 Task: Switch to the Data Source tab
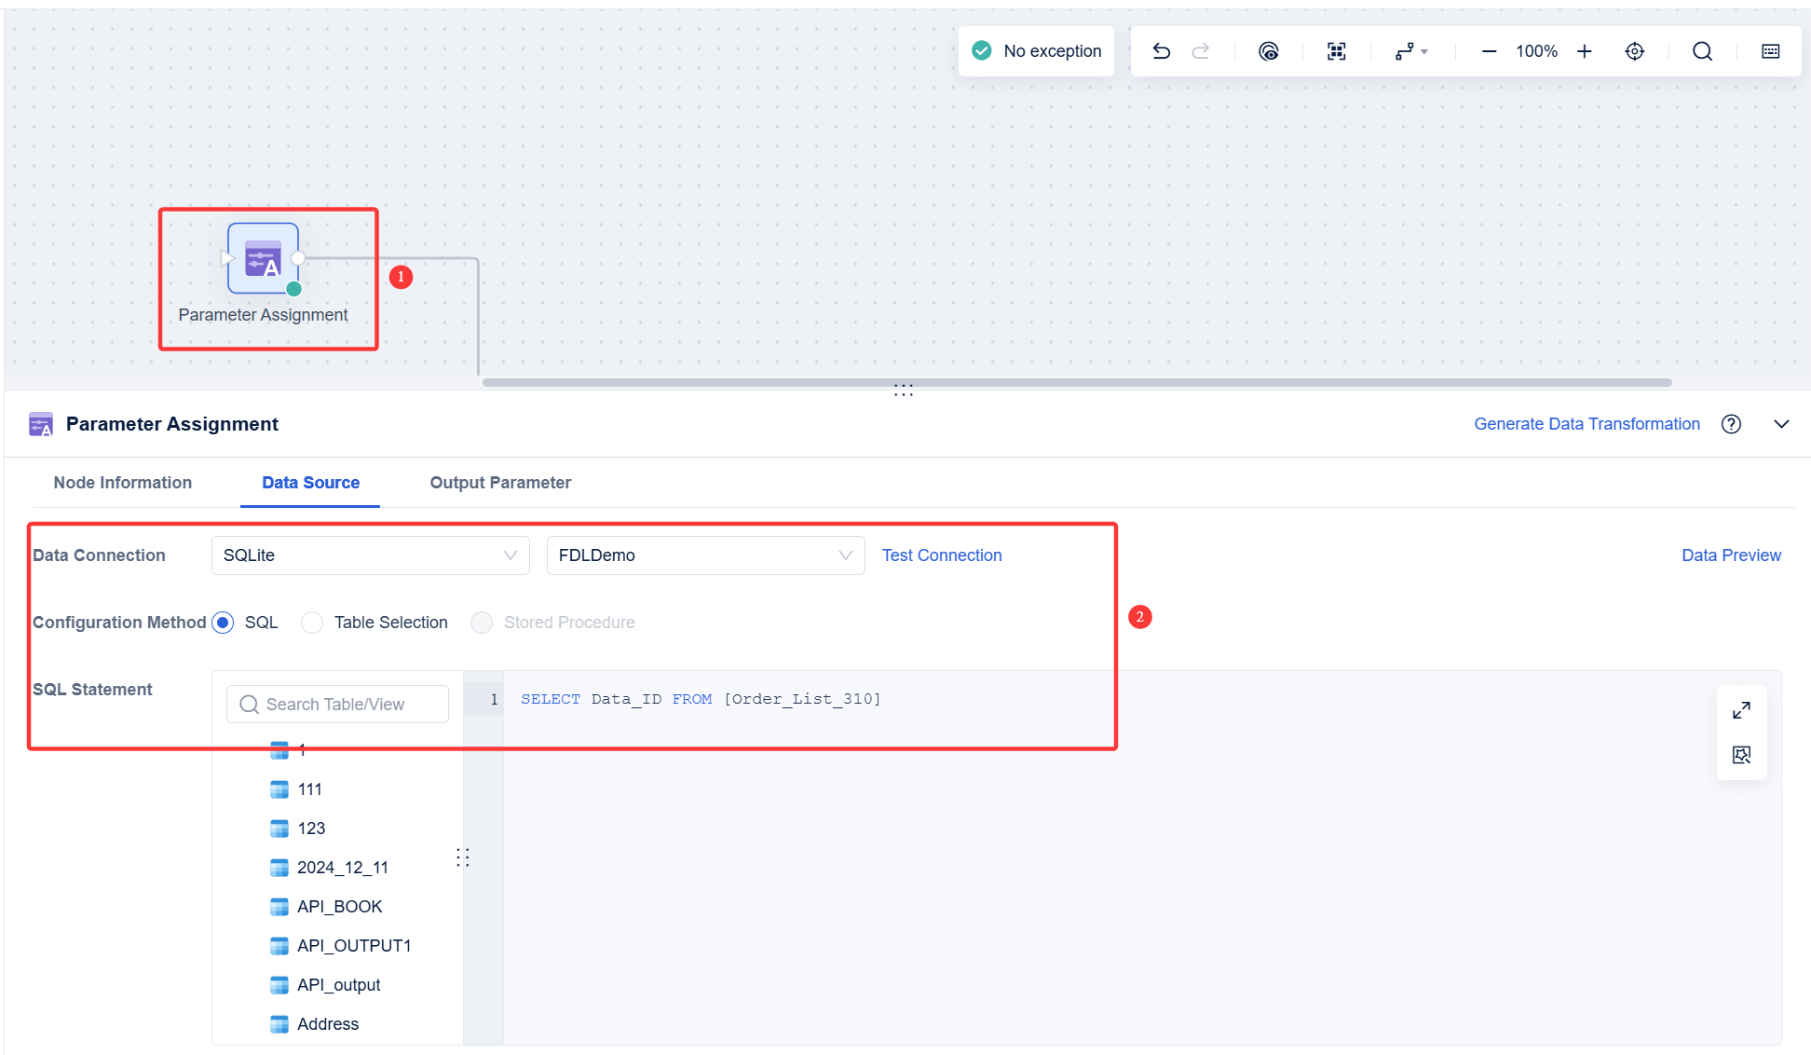pos(310,483)
